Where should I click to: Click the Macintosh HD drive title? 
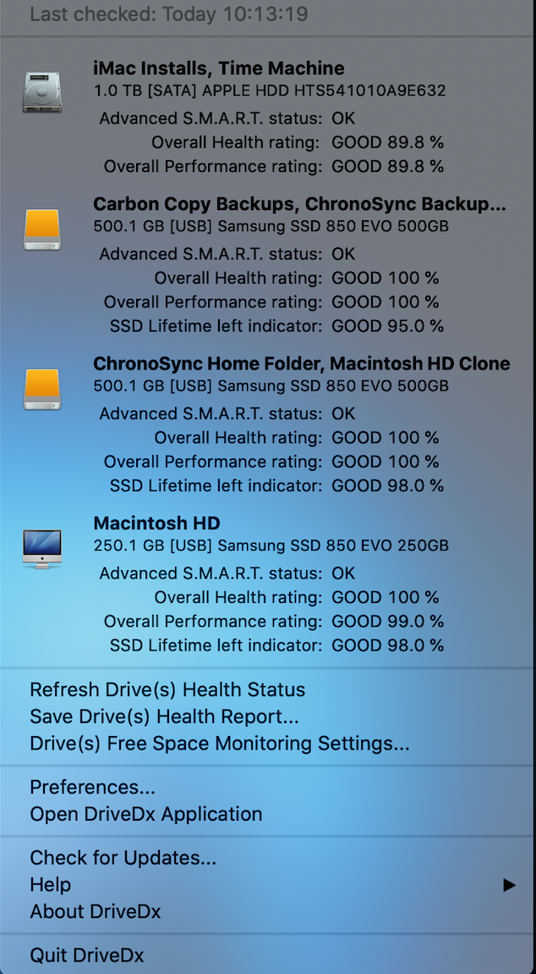157,523
